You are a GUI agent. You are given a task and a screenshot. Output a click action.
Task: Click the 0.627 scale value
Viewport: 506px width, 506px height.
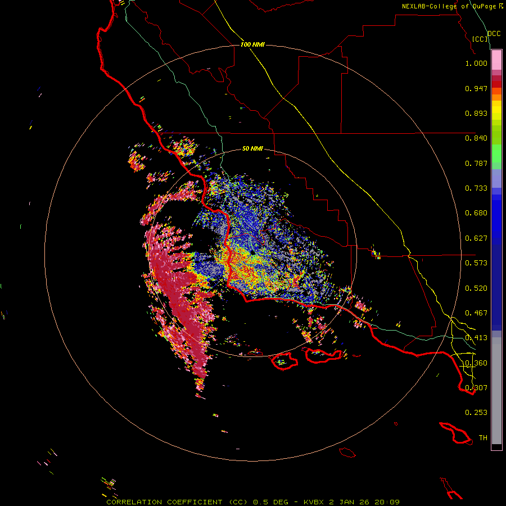point(476,238)
